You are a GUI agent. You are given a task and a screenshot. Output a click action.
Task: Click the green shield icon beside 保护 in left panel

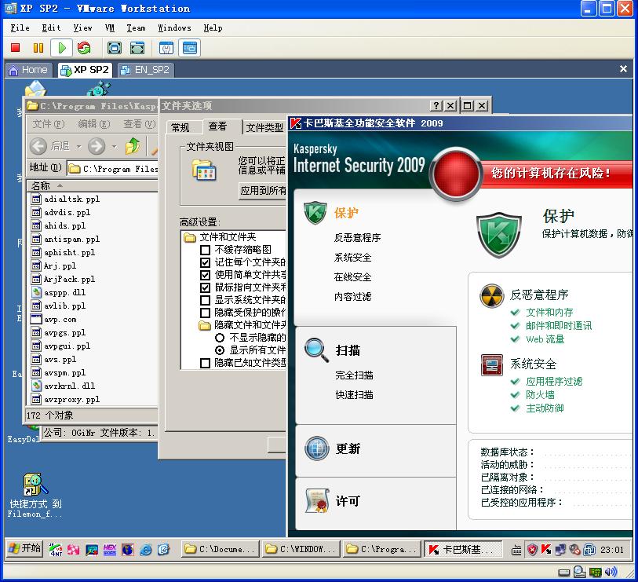pyautogui.click(x=315, y=212)
